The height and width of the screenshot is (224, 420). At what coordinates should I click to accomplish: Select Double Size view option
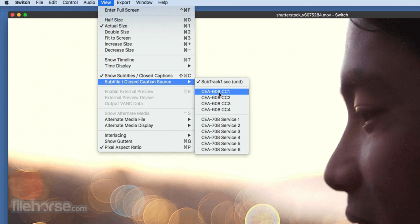pyautogui.click(x=146, y=32)
